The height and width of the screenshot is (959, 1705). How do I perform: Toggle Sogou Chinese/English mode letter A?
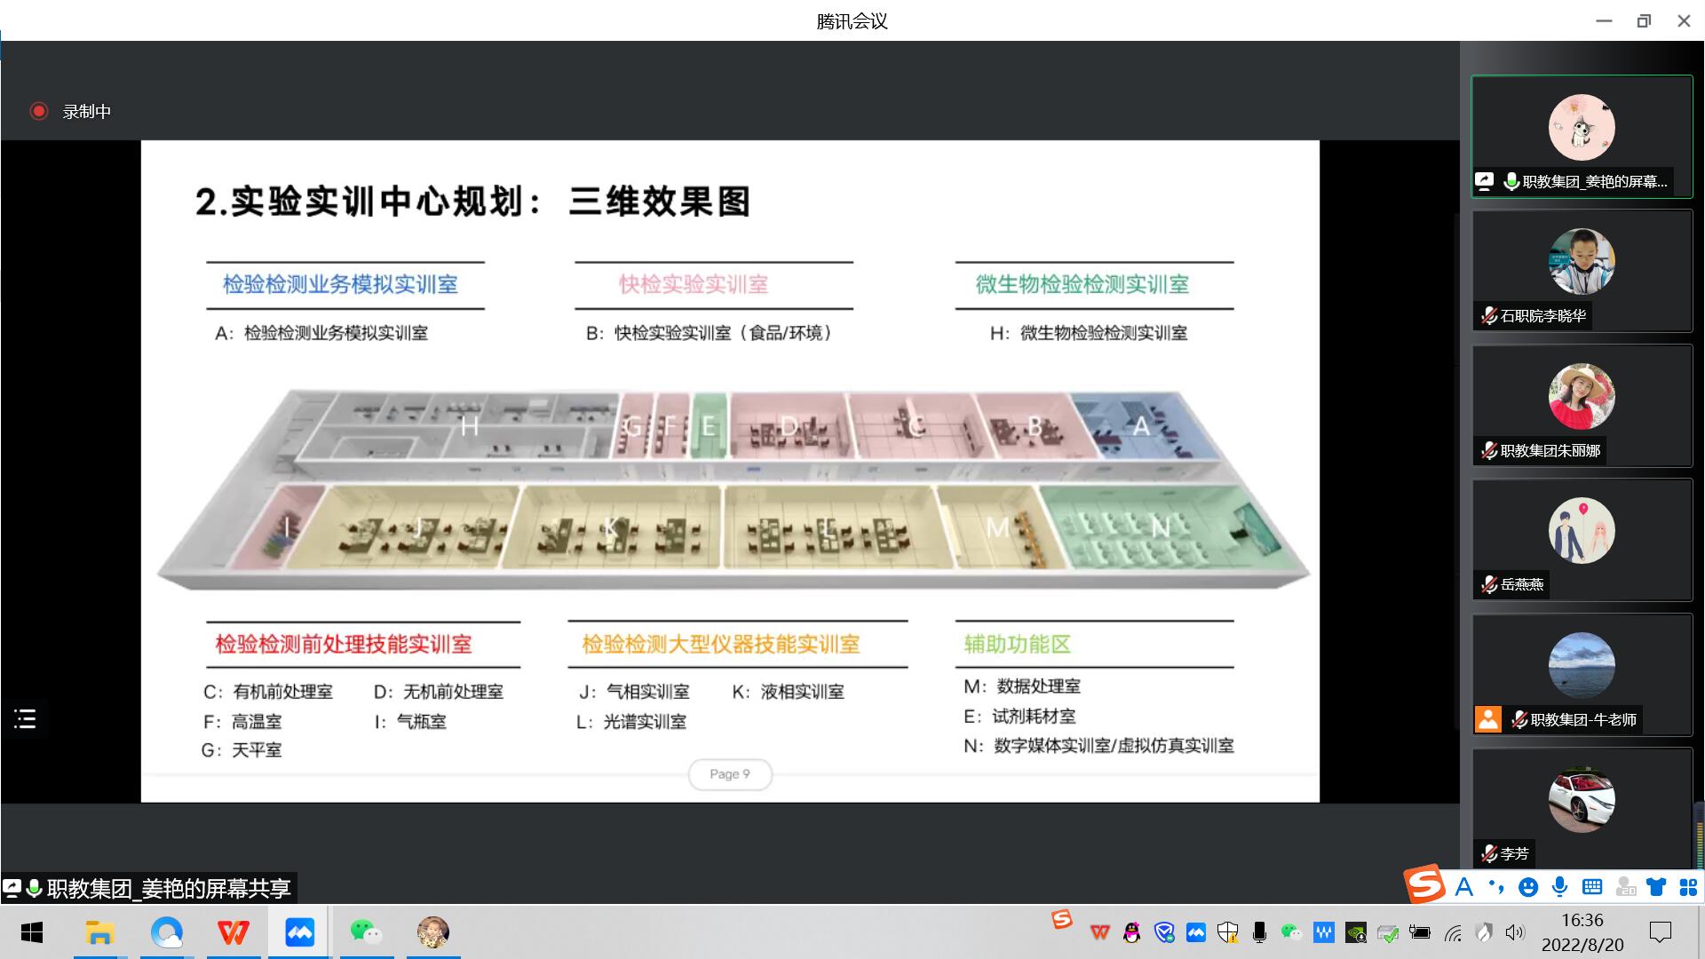tap(1464, 887)
